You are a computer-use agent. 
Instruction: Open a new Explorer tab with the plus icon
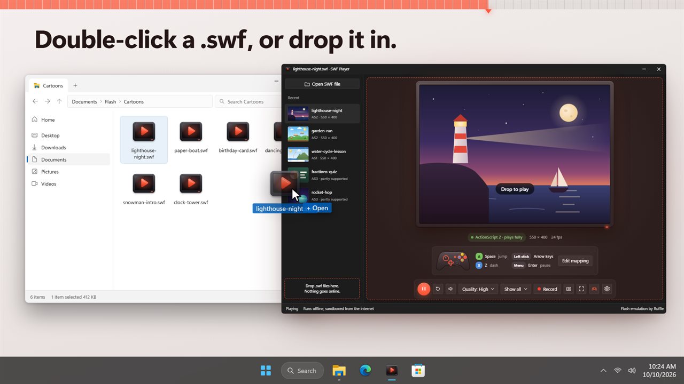75,85
